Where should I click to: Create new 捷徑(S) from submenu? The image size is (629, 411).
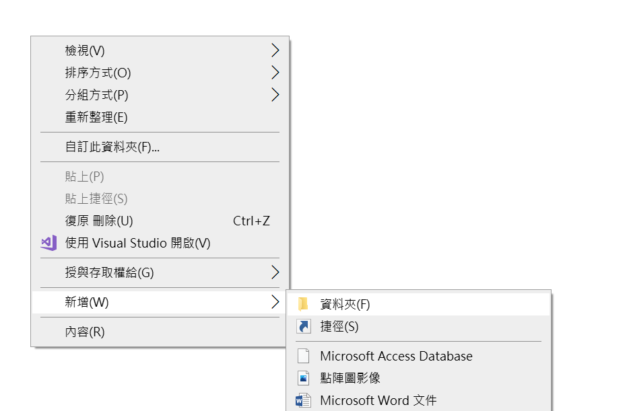pos(419,326)
